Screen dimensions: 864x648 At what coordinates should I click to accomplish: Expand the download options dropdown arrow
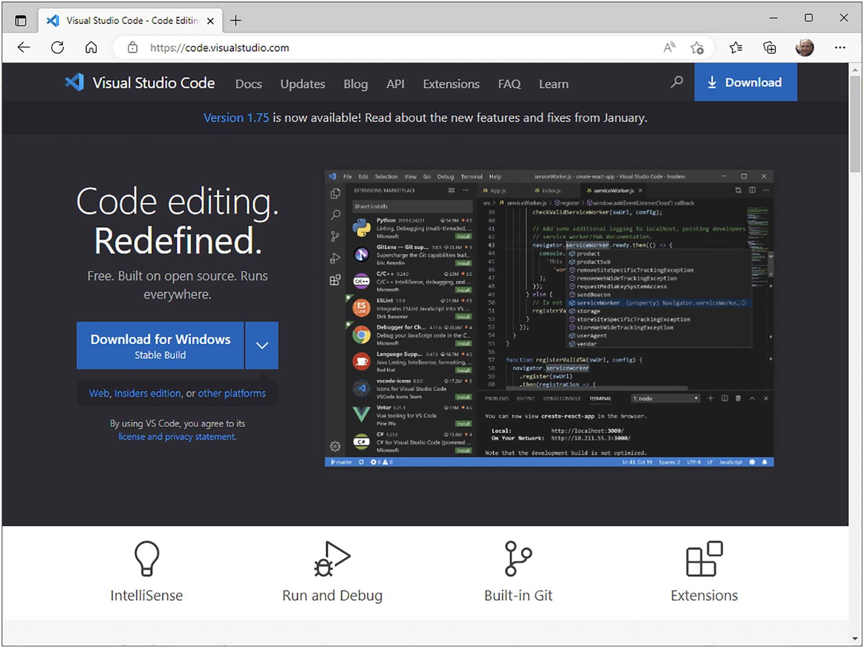[x=262, y=346]
